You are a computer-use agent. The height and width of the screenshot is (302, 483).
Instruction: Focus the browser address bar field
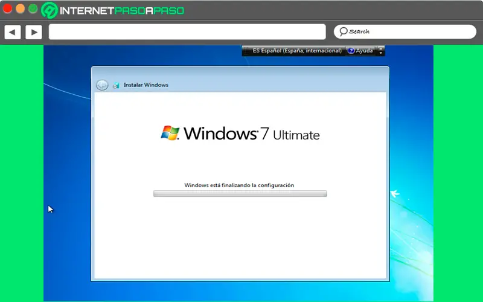(x=187, y=32)
